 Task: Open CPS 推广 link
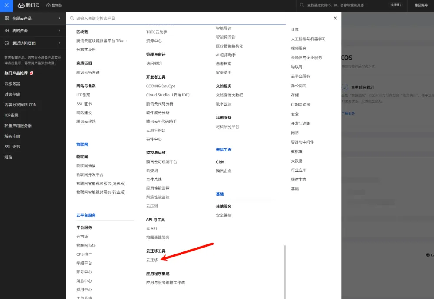click(x=84, y=254)
